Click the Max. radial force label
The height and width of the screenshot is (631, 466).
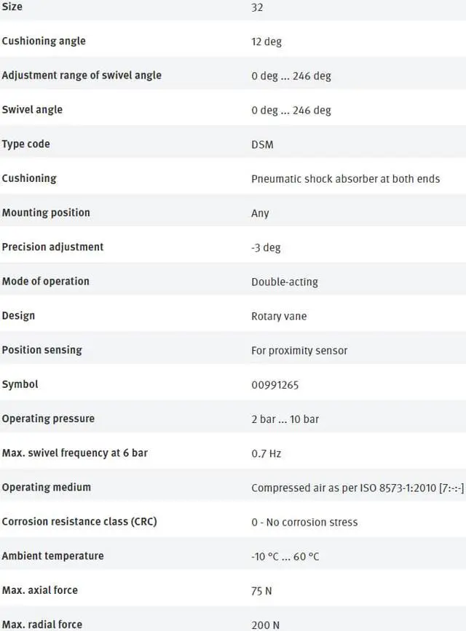pyautogui.click(x=42, y=624)
